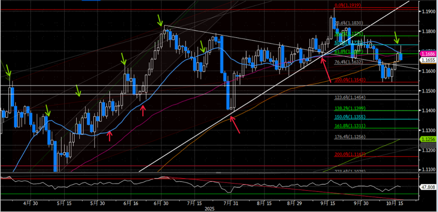Click the white 1.1655 price tag

point(428,60)
